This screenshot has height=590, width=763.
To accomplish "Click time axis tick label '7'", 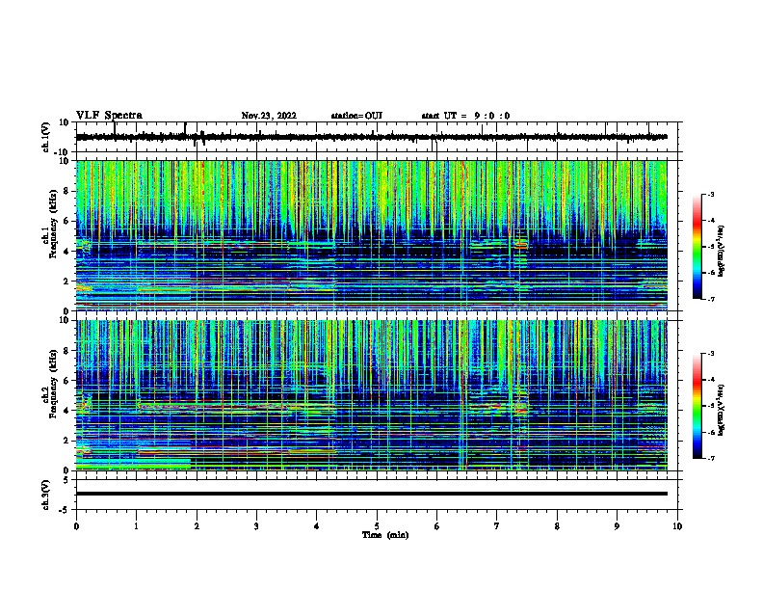I will coord(497,526).
